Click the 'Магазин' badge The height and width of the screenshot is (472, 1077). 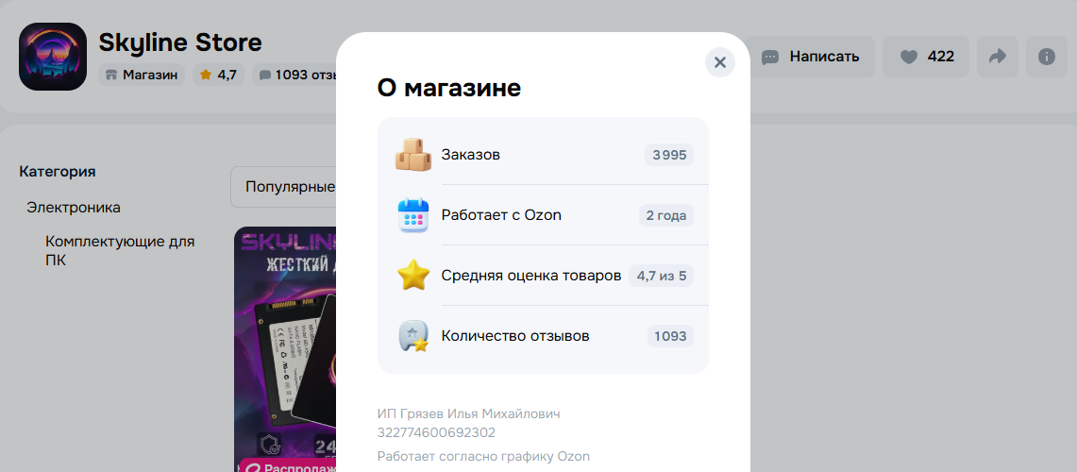(142, 75)
